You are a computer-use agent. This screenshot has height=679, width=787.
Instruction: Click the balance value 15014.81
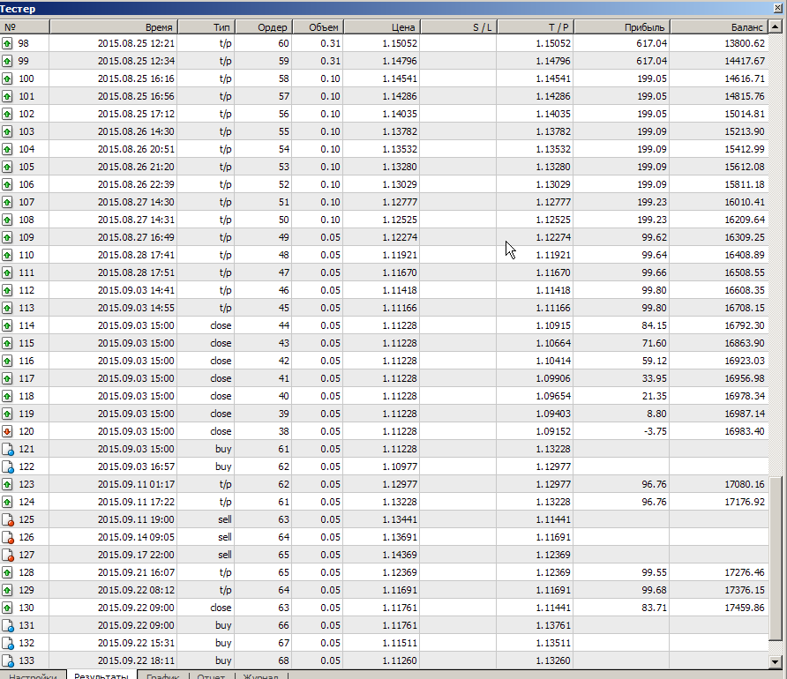745,114
